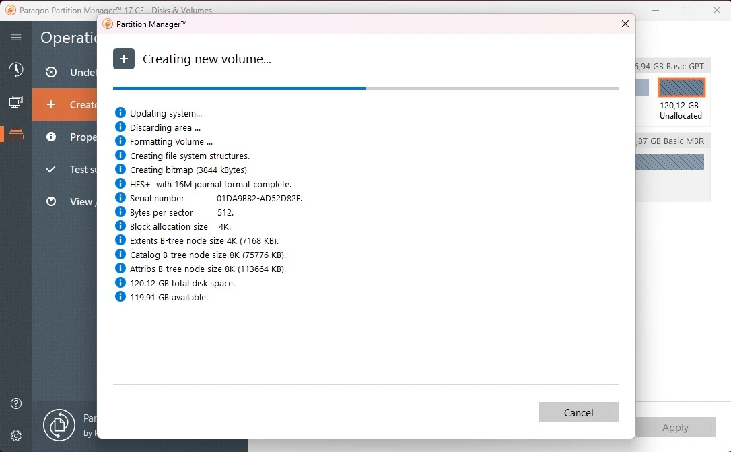This screenshot has height=452, width=731.
Task: Click the serial number 01DA9BB2-AD52D82F
Action: (259, 198)
